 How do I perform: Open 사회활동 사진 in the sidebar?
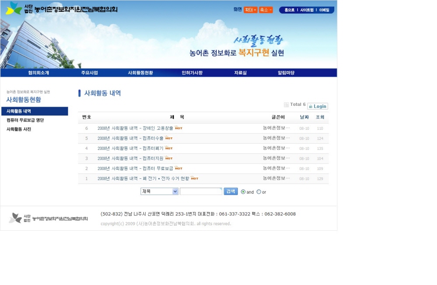[19, 129]
